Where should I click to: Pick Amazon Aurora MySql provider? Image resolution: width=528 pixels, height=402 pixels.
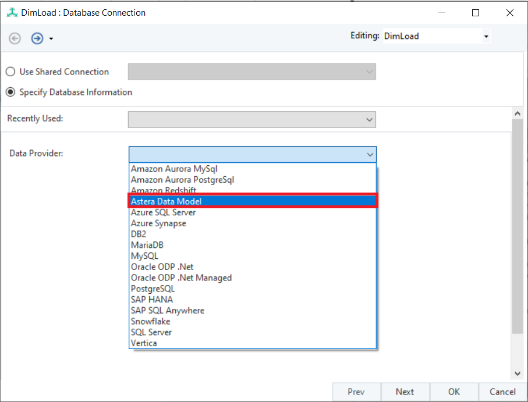(174, 169)
